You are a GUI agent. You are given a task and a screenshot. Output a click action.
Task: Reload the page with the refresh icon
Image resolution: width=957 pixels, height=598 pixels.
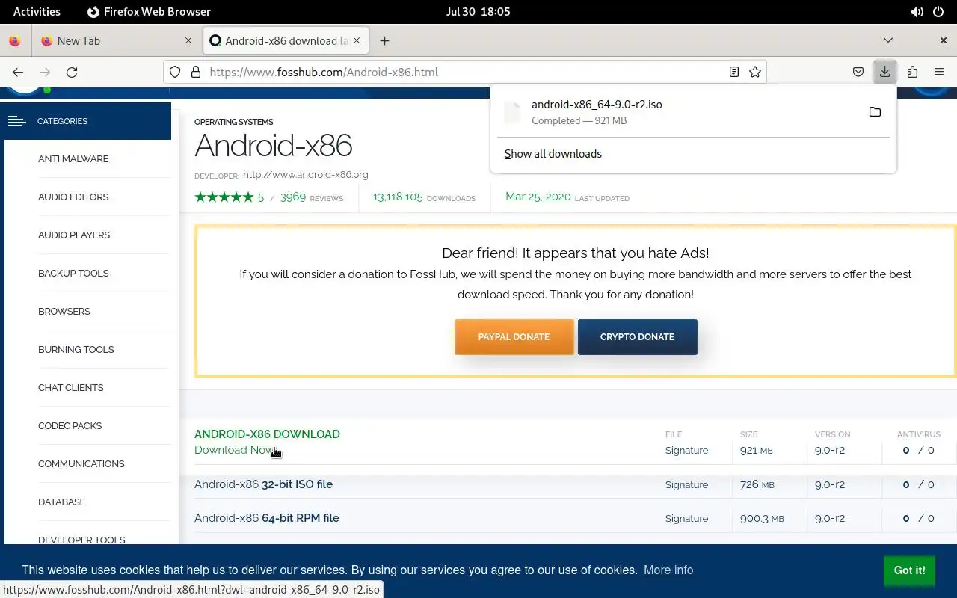(72, 72)
